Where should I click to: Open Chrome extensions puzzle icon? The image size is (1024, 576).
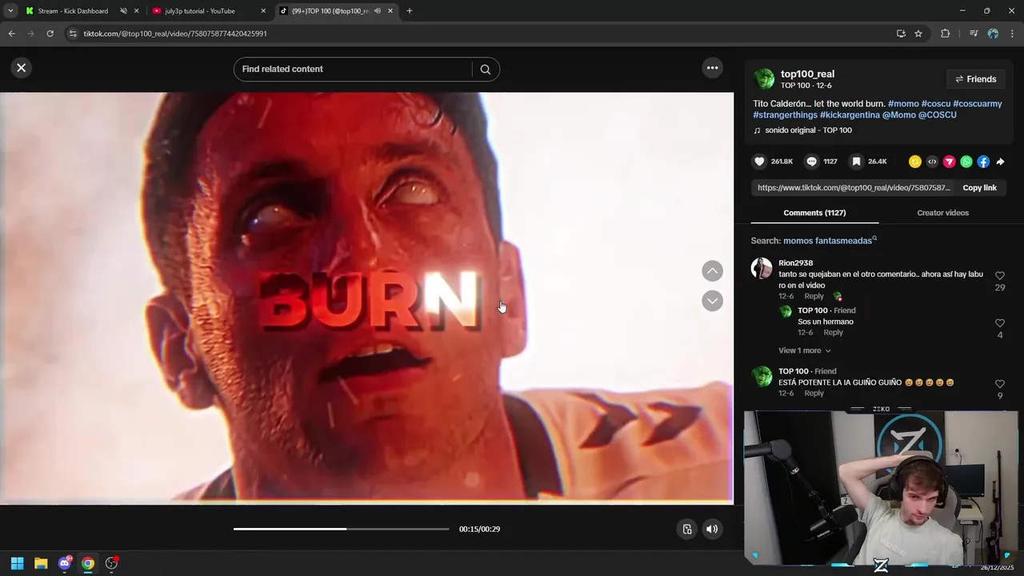[x=945, y=34]
